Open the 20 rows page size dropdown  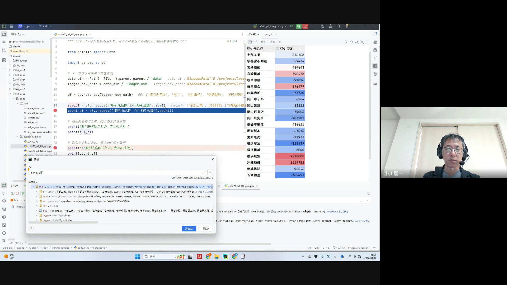click(x=264, y=42)
